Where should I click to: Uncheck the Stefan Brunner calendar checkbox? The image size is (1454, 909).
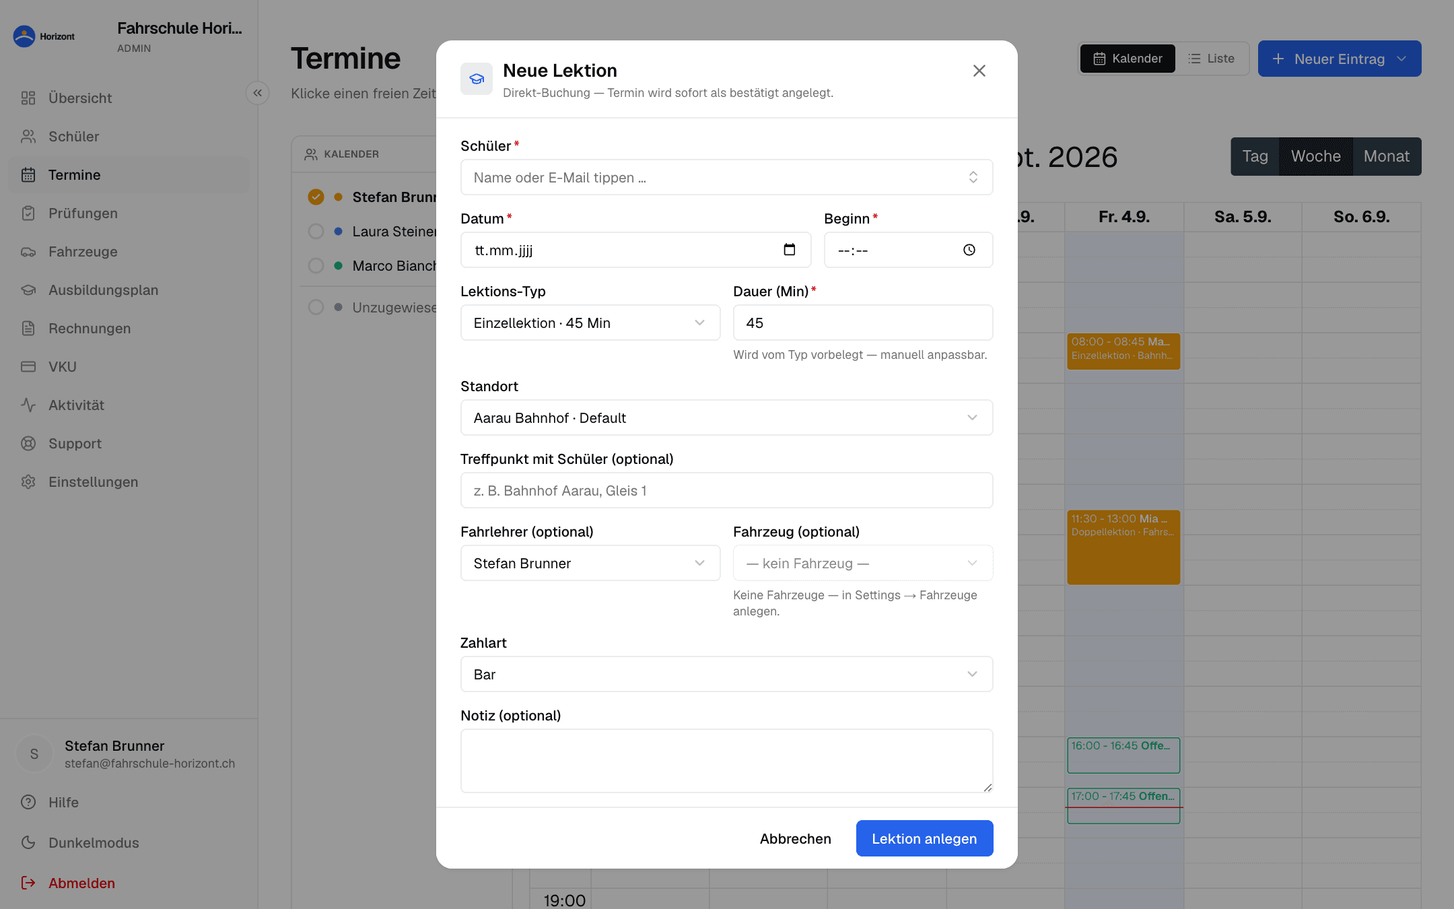pos(316,197)
